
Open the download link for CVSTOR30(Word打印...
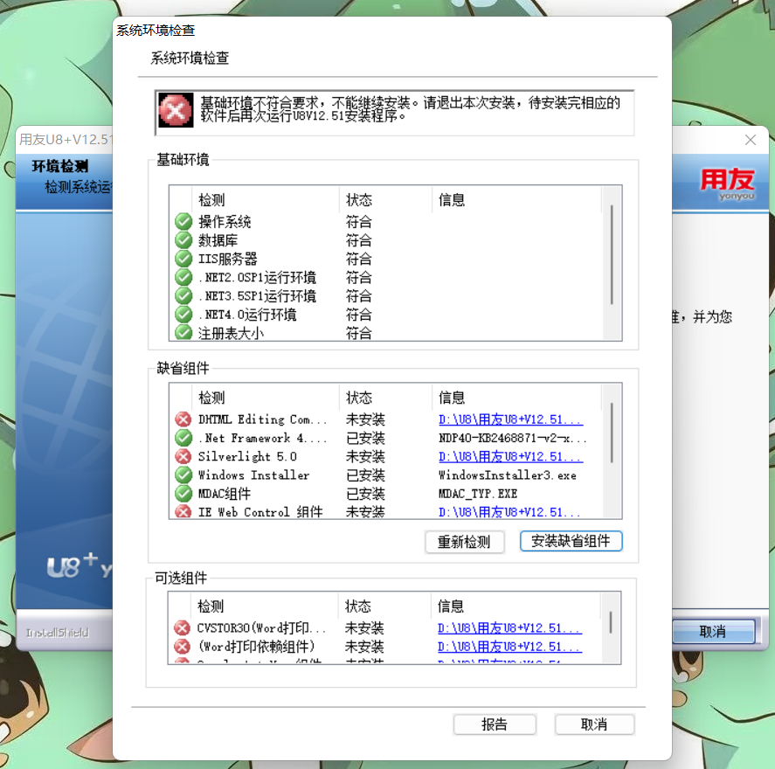(509, 628)
